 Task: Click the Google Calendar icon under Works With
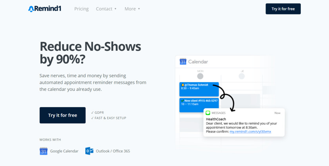coord(43,151)
